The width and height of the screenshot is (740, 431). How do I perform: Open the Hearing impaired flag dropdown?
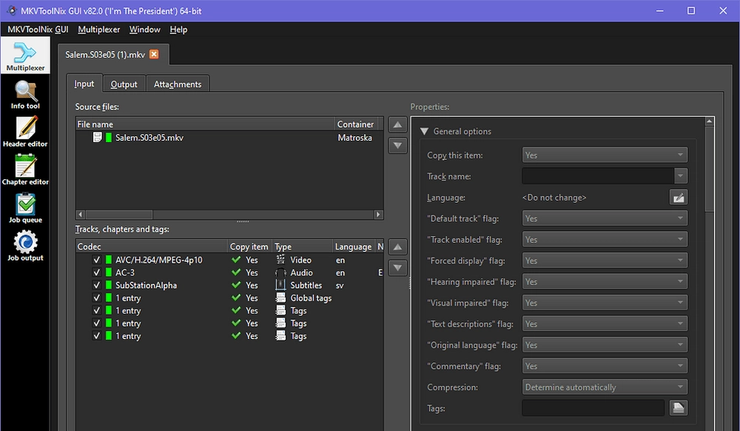pyautogui.click(x=605, y=281)
